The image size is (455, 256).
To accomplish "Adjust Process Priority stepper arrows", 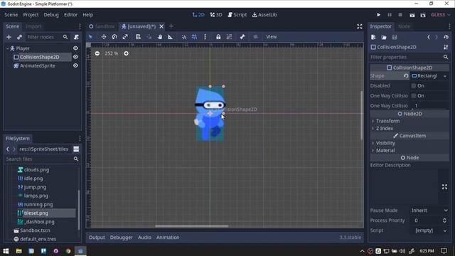I will (444, 220).
